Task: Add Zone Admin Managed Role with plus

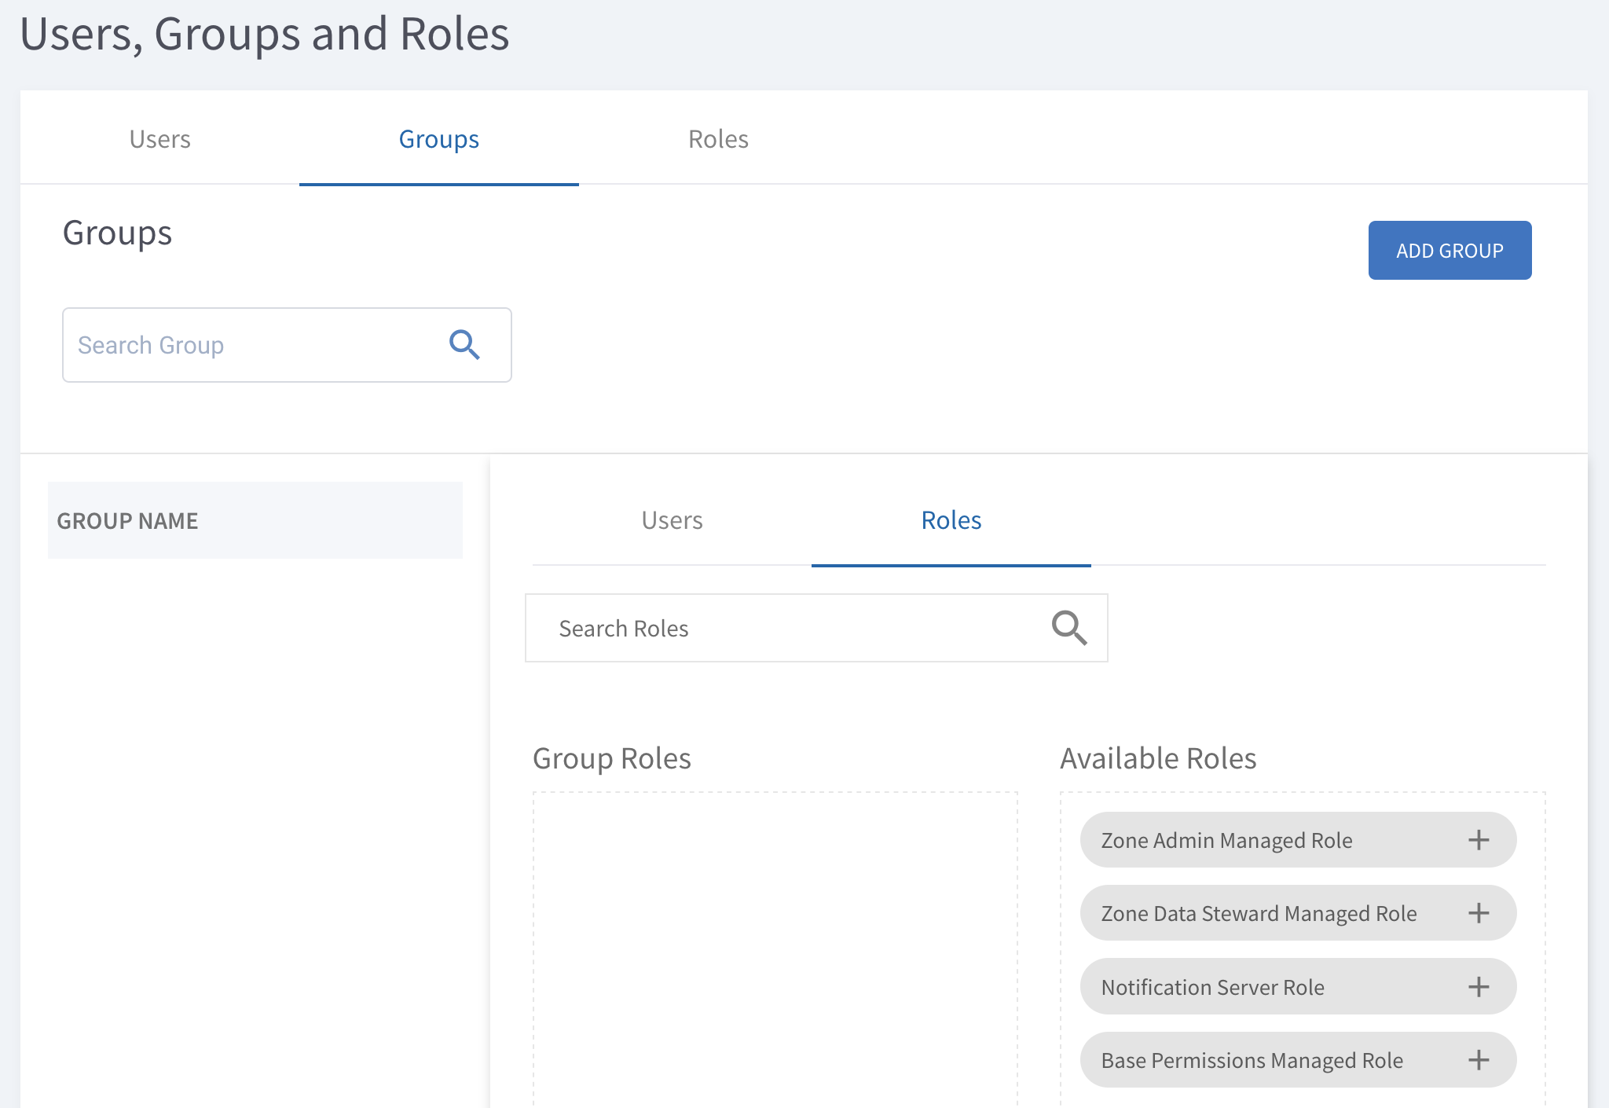Action: [x=1479, y=840]
